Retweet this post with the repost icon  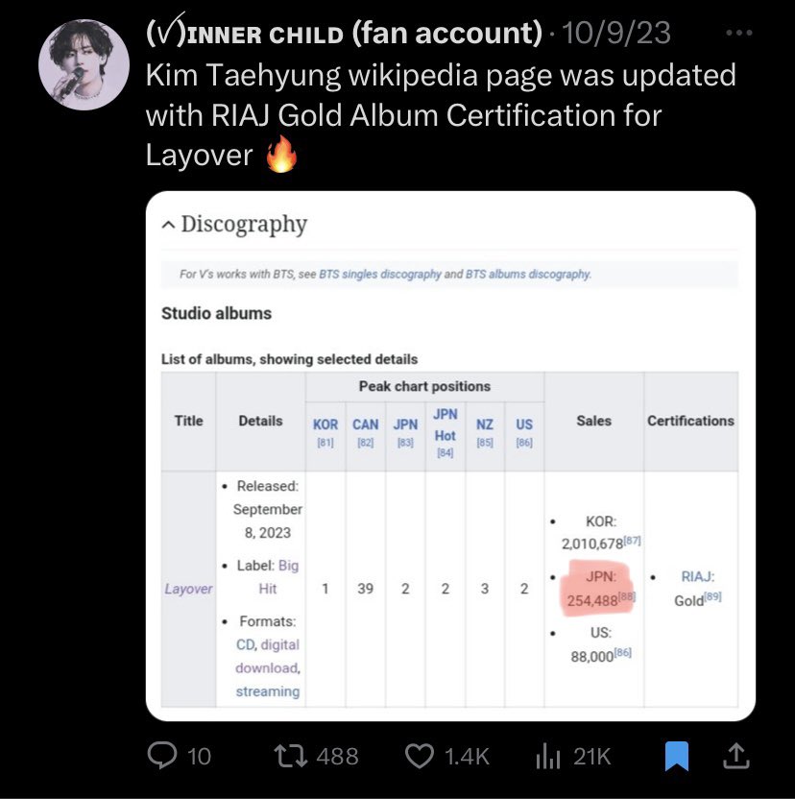click(x=291, y=756)
